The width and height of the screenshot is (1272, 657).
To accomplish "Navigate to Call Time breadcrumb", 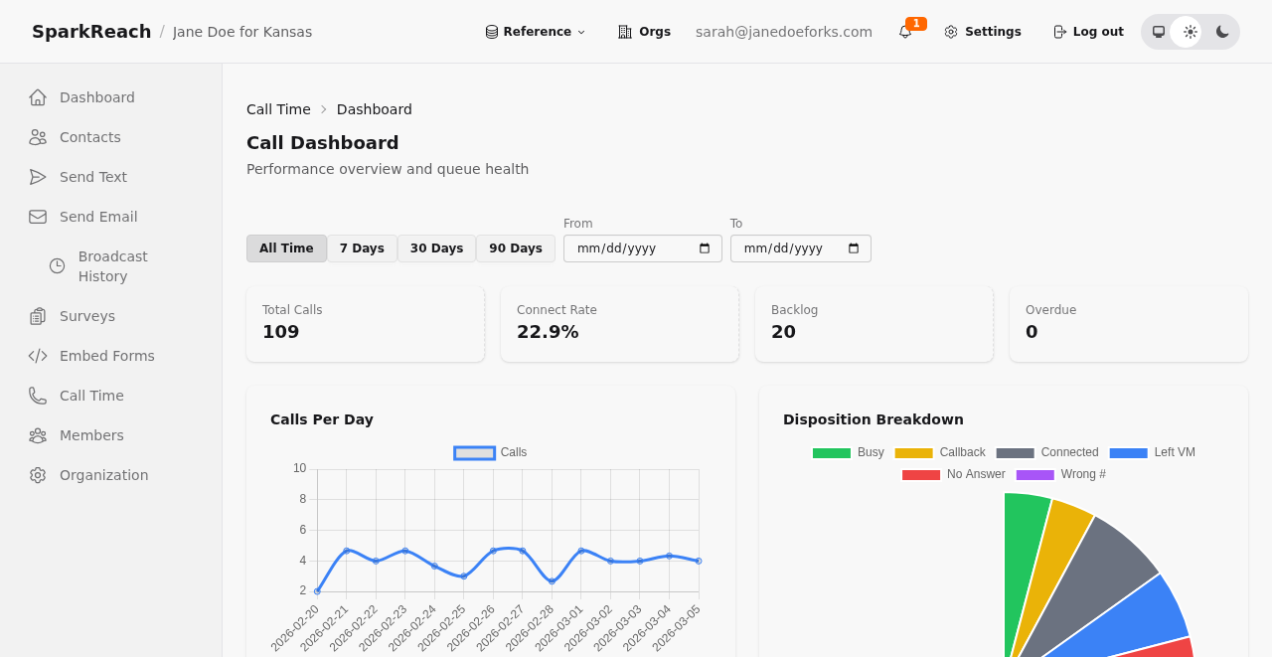I will coord(278,109).
